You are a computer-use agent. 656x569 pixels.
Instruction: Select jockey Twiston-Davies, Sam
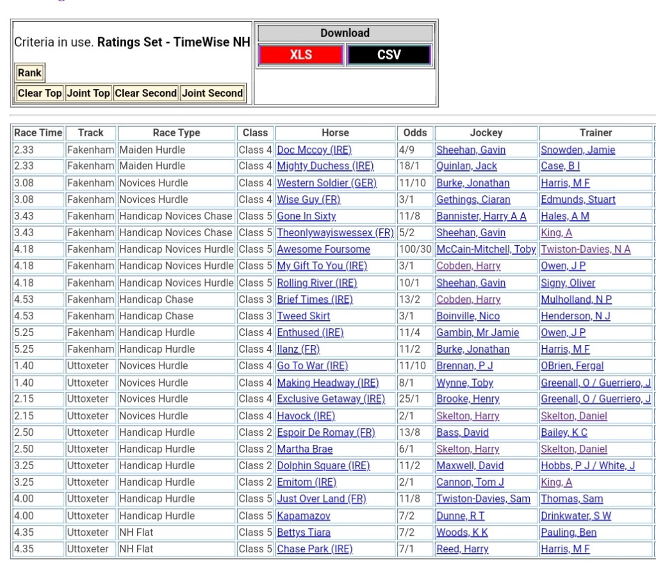point(483,499)
